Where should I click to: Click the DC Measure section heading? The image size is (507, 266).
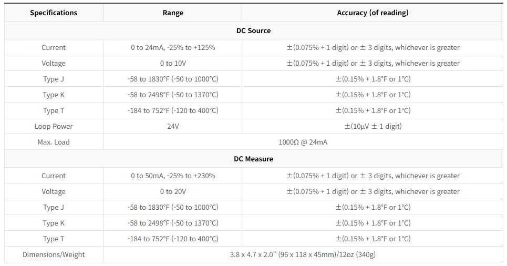pos(253,159)
